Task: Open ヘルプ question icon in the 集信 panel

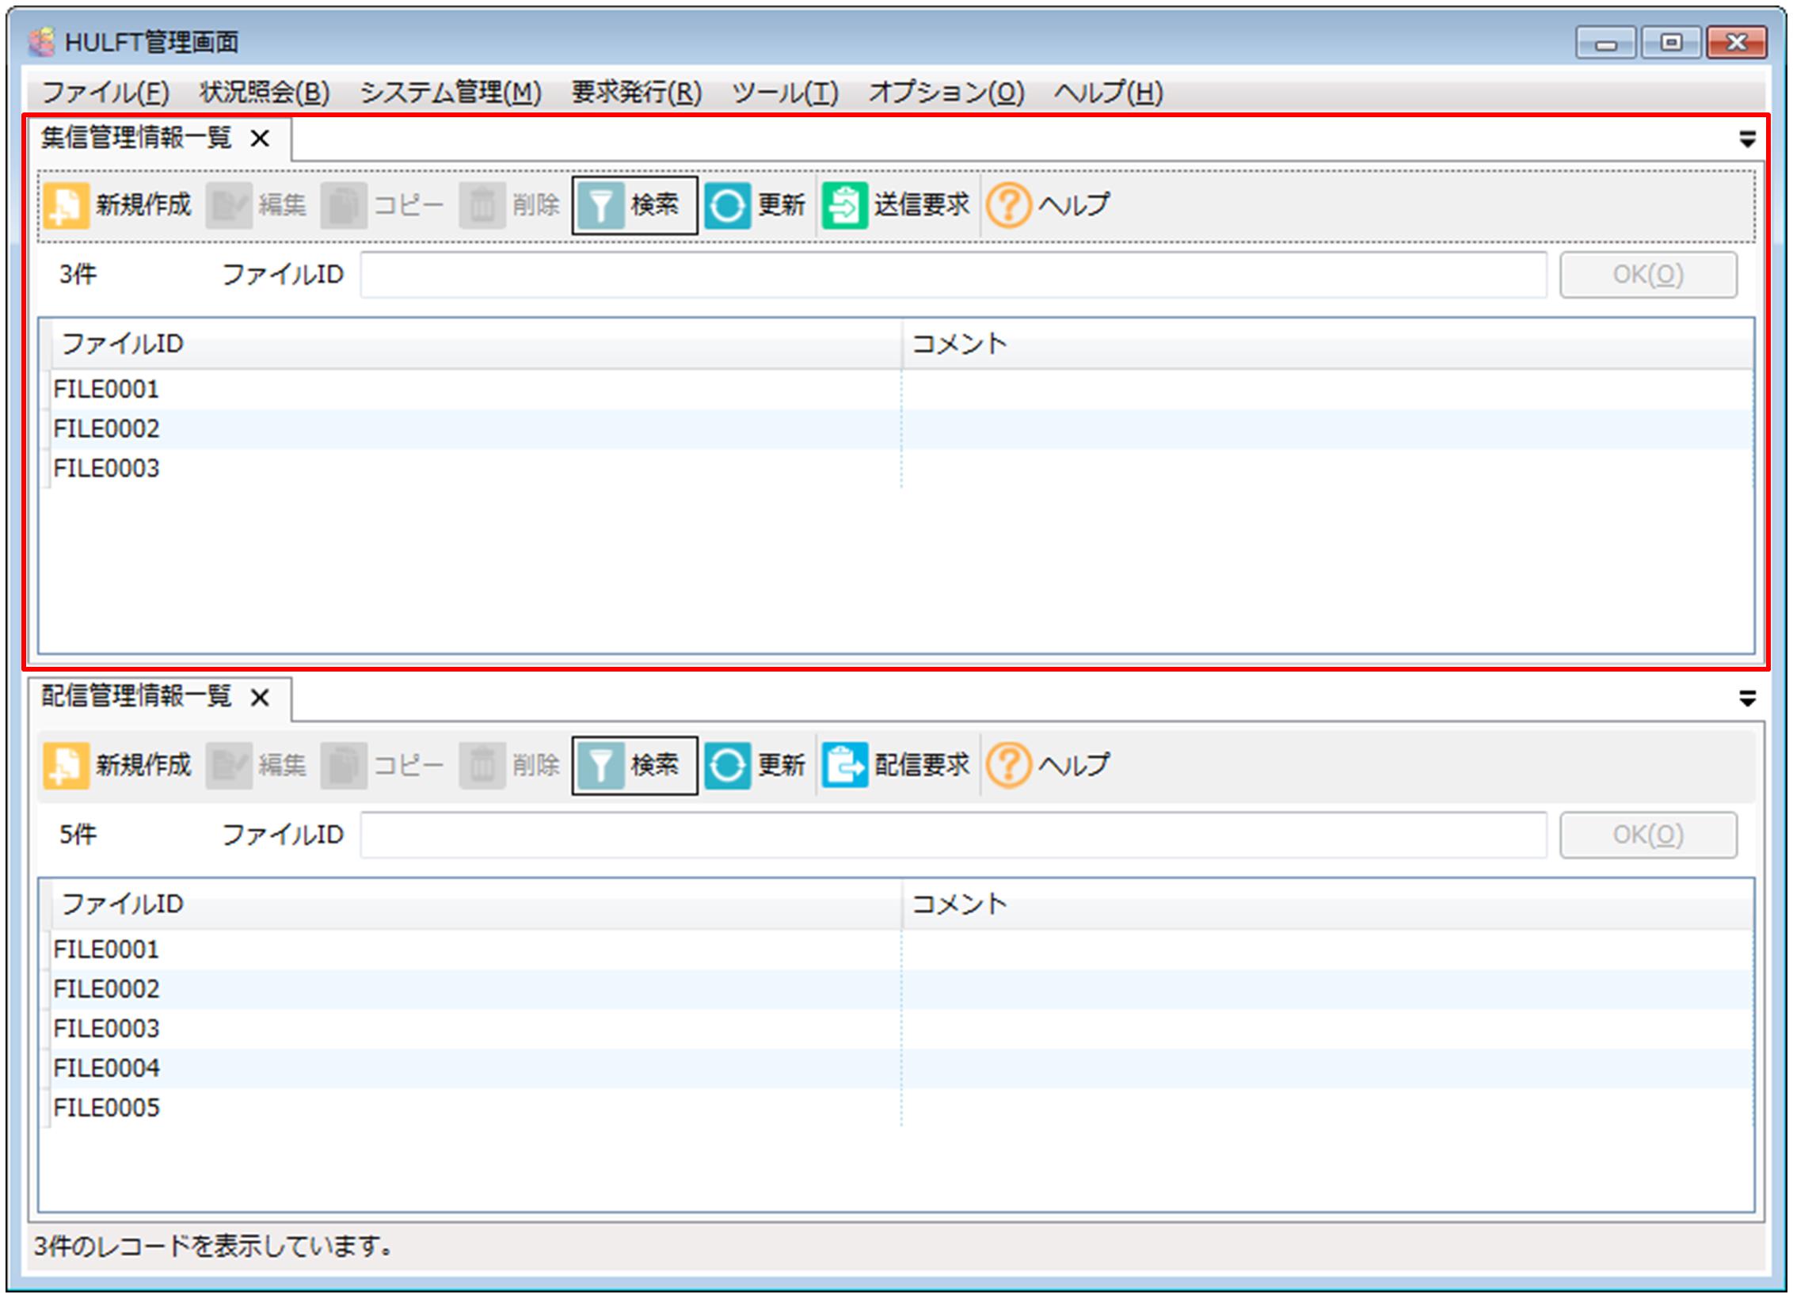Action: pyautogui.click(x=1008, y=206)
